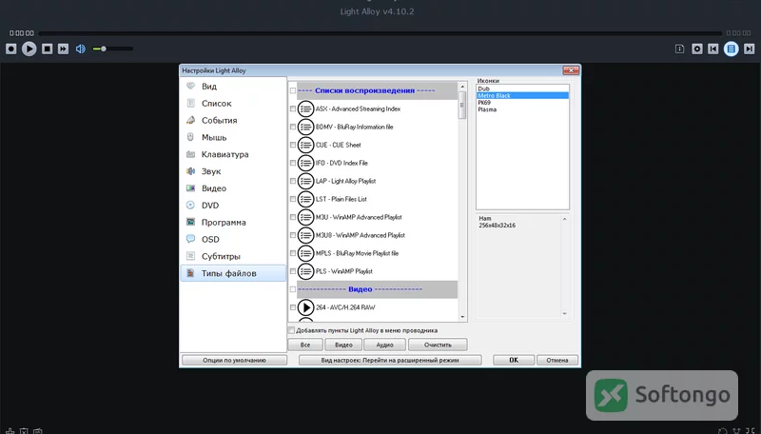This screenshot has width=761, height=434.
Task: Click file types list scroll down arrow
Action: tap(462, 317)
